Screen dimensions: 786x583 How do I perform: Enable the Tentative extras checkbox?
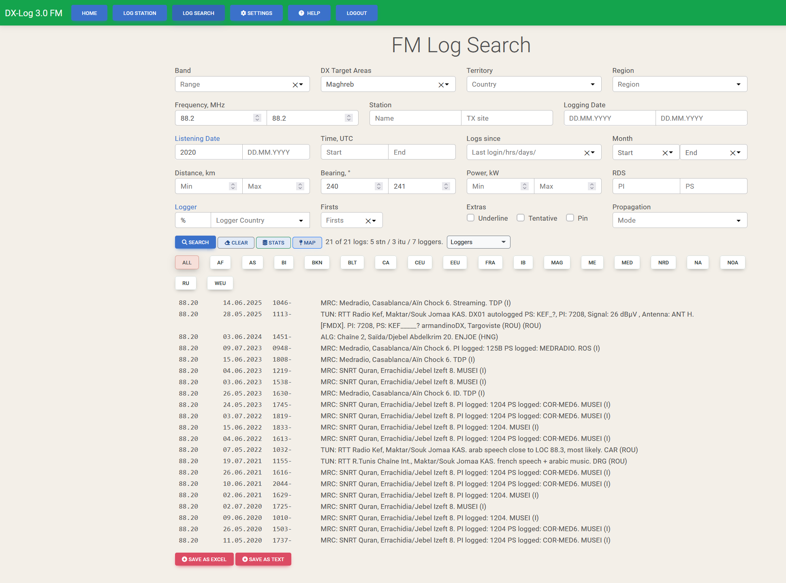pos(521,218)
